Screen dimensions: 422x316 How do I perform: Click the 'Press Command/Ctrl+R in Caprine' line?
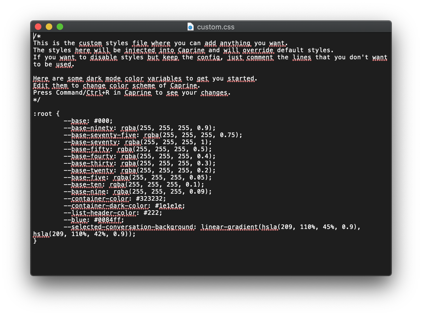(132, 92)
